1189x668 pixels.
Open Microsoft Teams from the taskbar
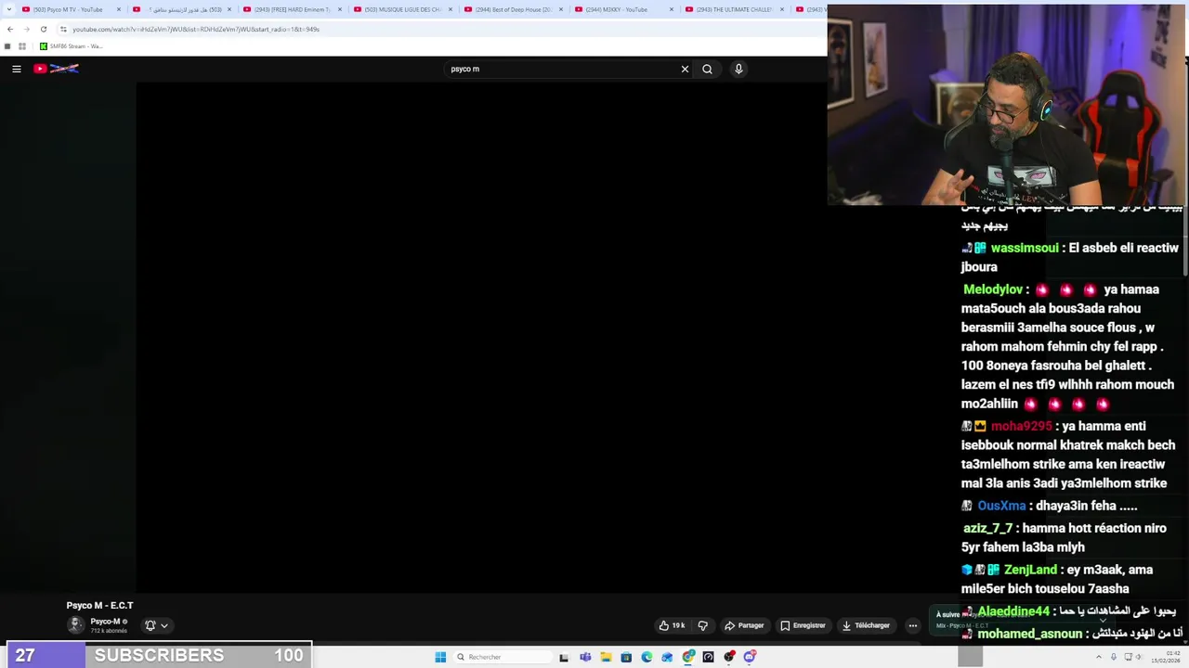[585, 657]
